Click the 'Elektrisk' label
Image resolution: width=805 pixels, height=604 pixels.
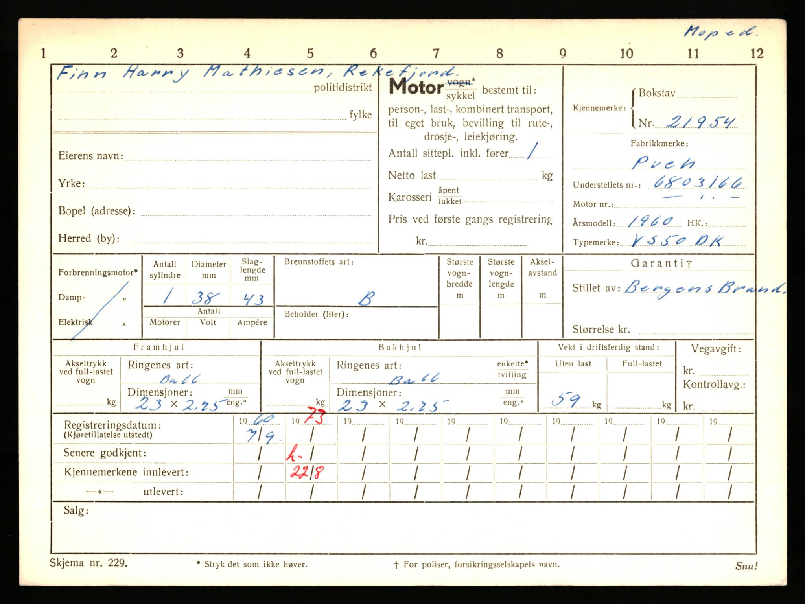[76, 322]
